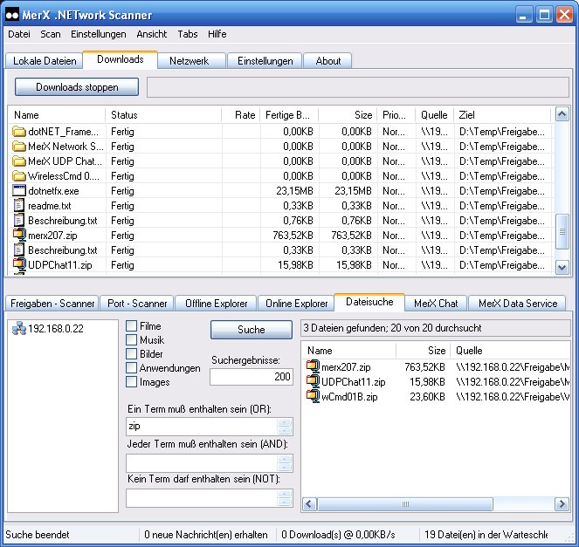Click search results scroll right arrow
Screen dimensions: 579x547
tap(562, 504)
